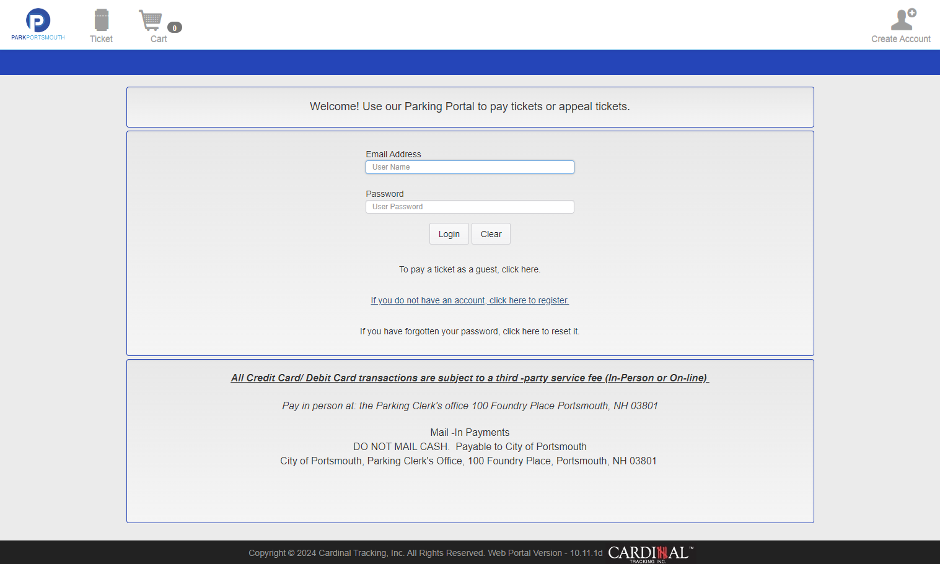The image size is (940, 564).
Task: Select the credit card service fee notice
Action: [x=470, y=378]
